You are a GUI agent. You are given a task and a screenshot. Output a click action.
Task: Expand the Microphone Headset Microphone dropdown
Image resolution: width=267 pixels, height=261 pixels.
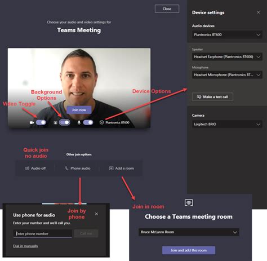coord(227,75)
